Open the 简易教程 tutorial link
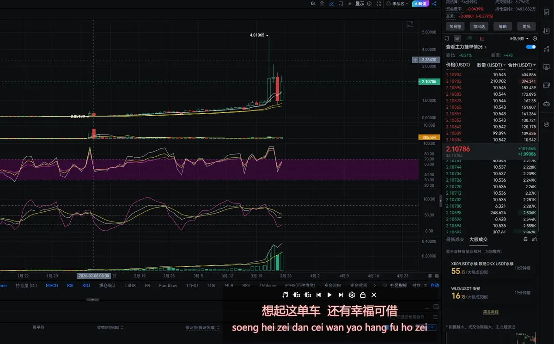Image resolution: width=554 pixels, height=344 pixels. (x=491, y=312)
